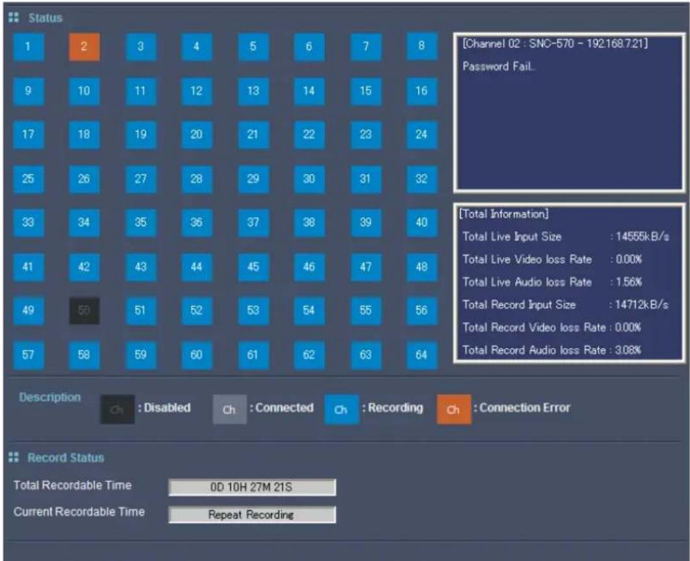Select channel 32 tile

422,179
